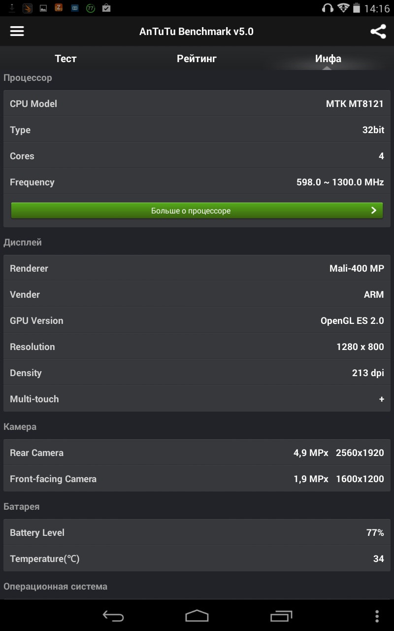
Task: Tap the Wi-Fi status icon
Action: tap(343, 8)
